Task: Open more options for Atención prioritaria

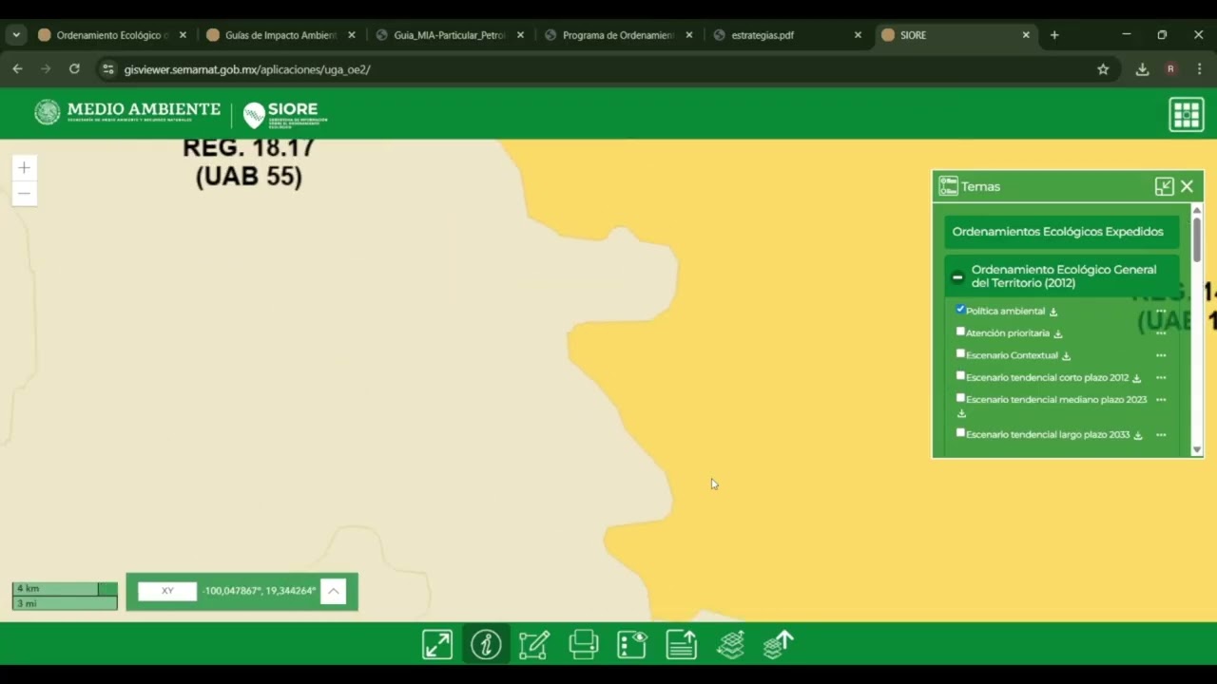Action: 1161,333
